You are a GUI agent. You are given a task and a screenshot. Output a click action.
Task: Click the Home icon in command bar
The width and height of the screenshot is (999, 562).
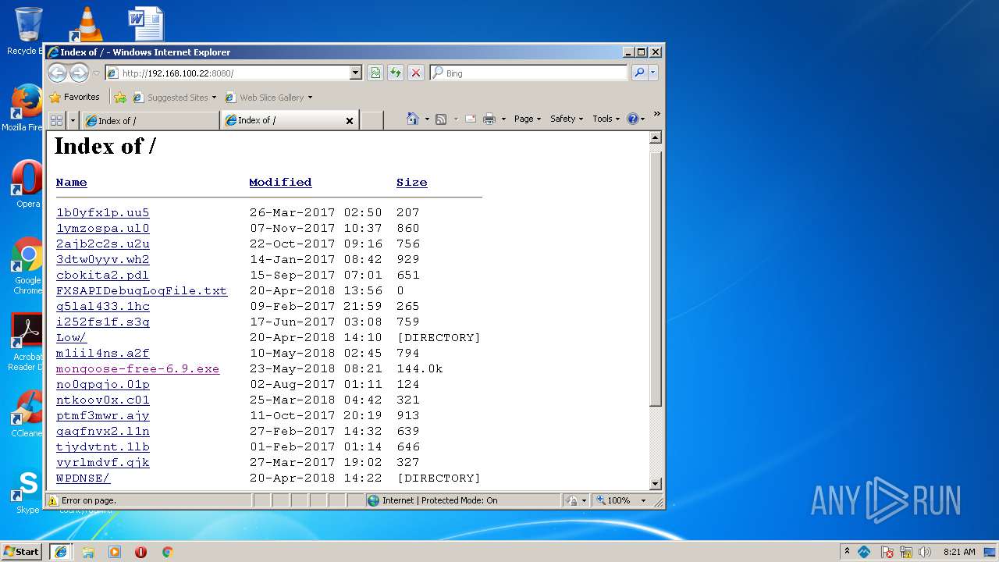[413, 119]
